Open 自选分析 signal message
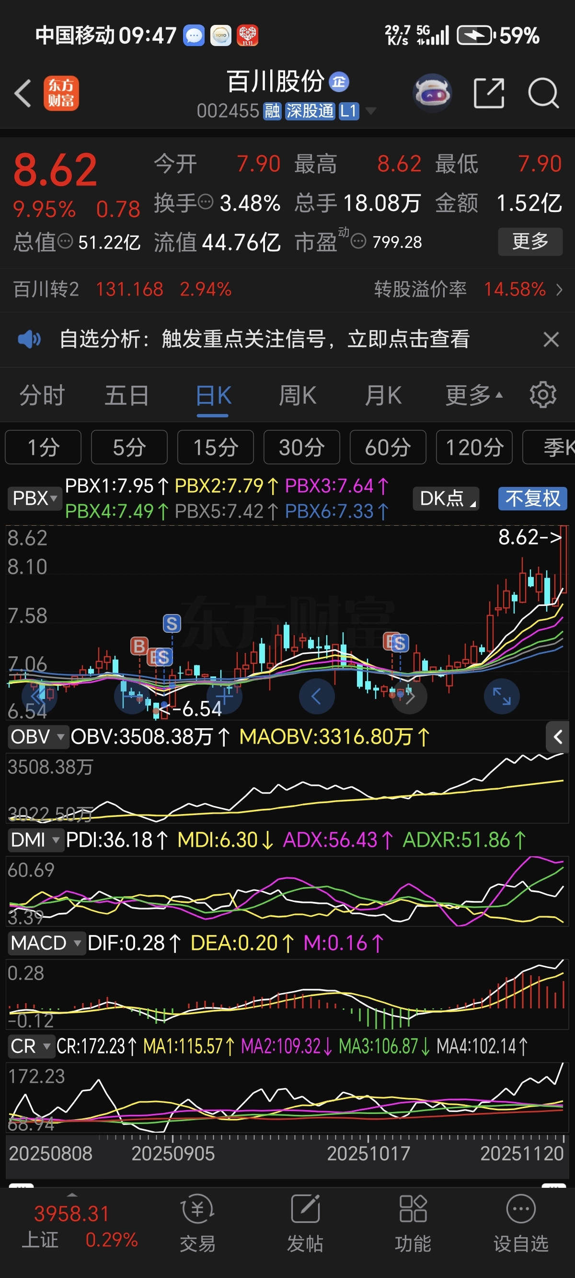Screen dimensions: 575x1278 point(264,339)
